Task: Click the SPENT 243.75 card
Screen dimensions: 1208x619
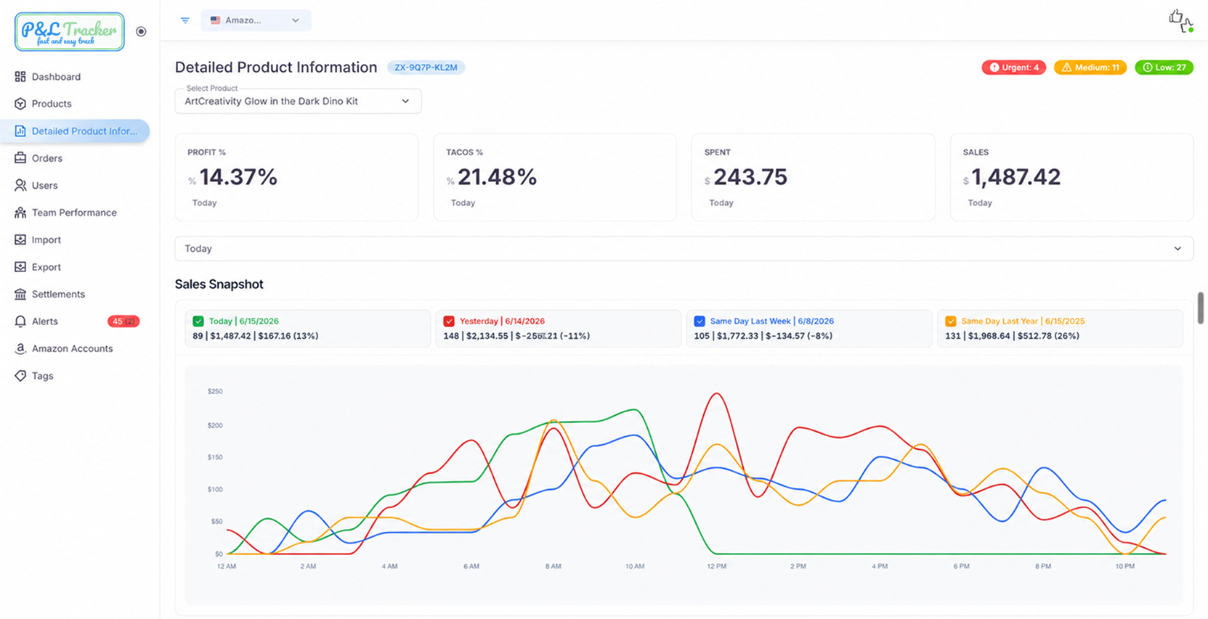Action: point(813,177)
